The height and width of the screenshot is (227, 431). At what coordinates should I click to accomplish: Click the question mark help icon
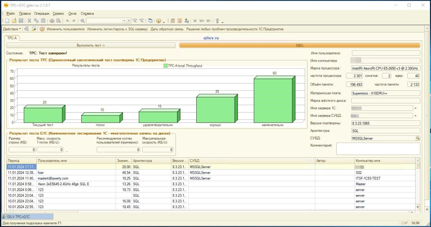[x=42, y=29]
